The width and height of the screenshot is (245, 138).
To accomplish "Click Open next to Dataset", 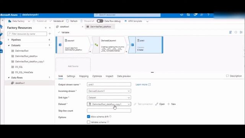I will (160, 104).
